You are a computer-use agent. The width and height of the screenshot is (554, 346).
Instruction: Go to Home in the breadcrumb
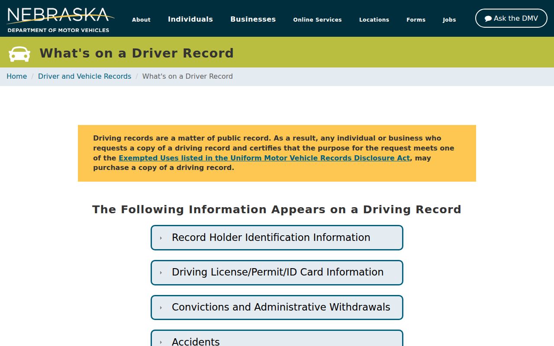(17, 76)
